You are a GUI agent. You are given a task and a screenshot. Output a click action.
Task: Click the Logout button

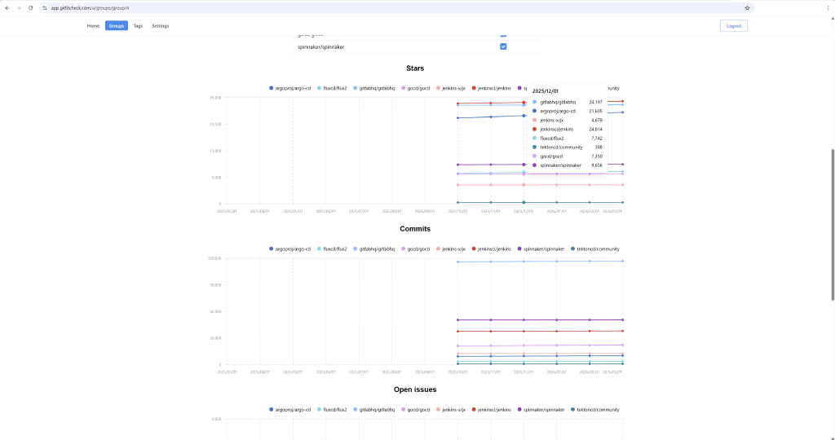[x=733, y=25]
